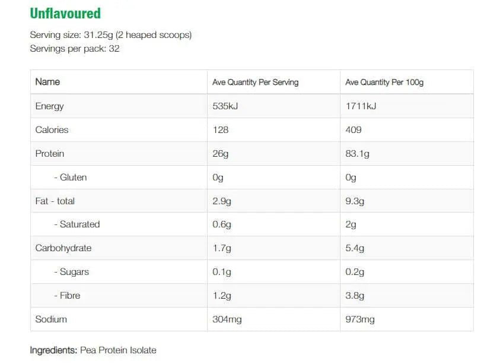This screenshot has height=364, width=487.
Task: Click the 0.6g saturated fat value
Action: [x=222, y=224]
